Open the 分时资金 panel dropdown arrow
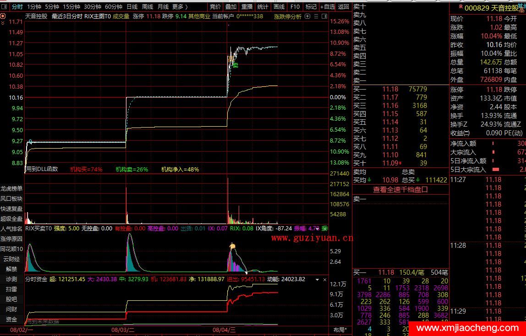The height and width of the screenshot is (336, 526). click(x=318, y=279)
